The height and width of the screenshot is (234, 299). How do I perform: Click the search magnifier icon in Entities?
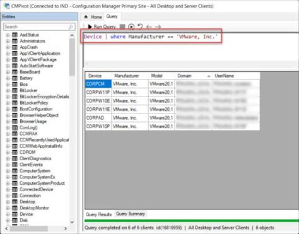(71, 26)
